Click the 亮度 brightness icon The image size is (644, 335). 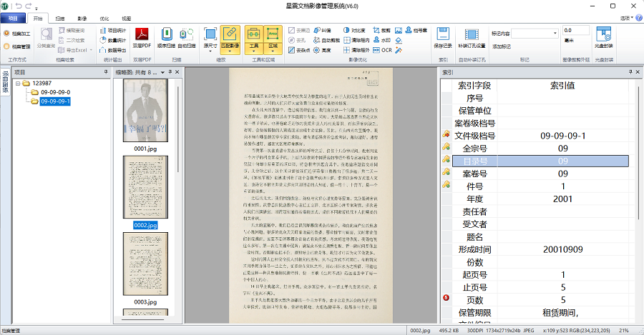(x=317, y=50)
